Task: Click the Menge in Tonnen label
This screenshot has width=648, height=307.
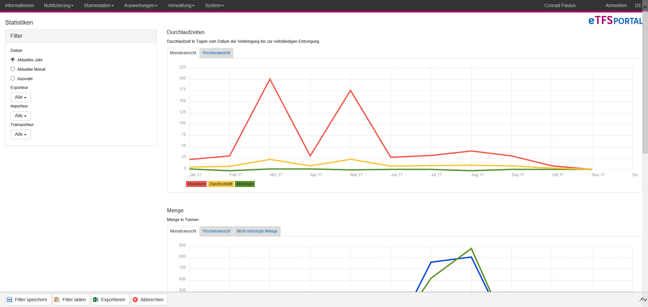Action: (x=183, y=220)
